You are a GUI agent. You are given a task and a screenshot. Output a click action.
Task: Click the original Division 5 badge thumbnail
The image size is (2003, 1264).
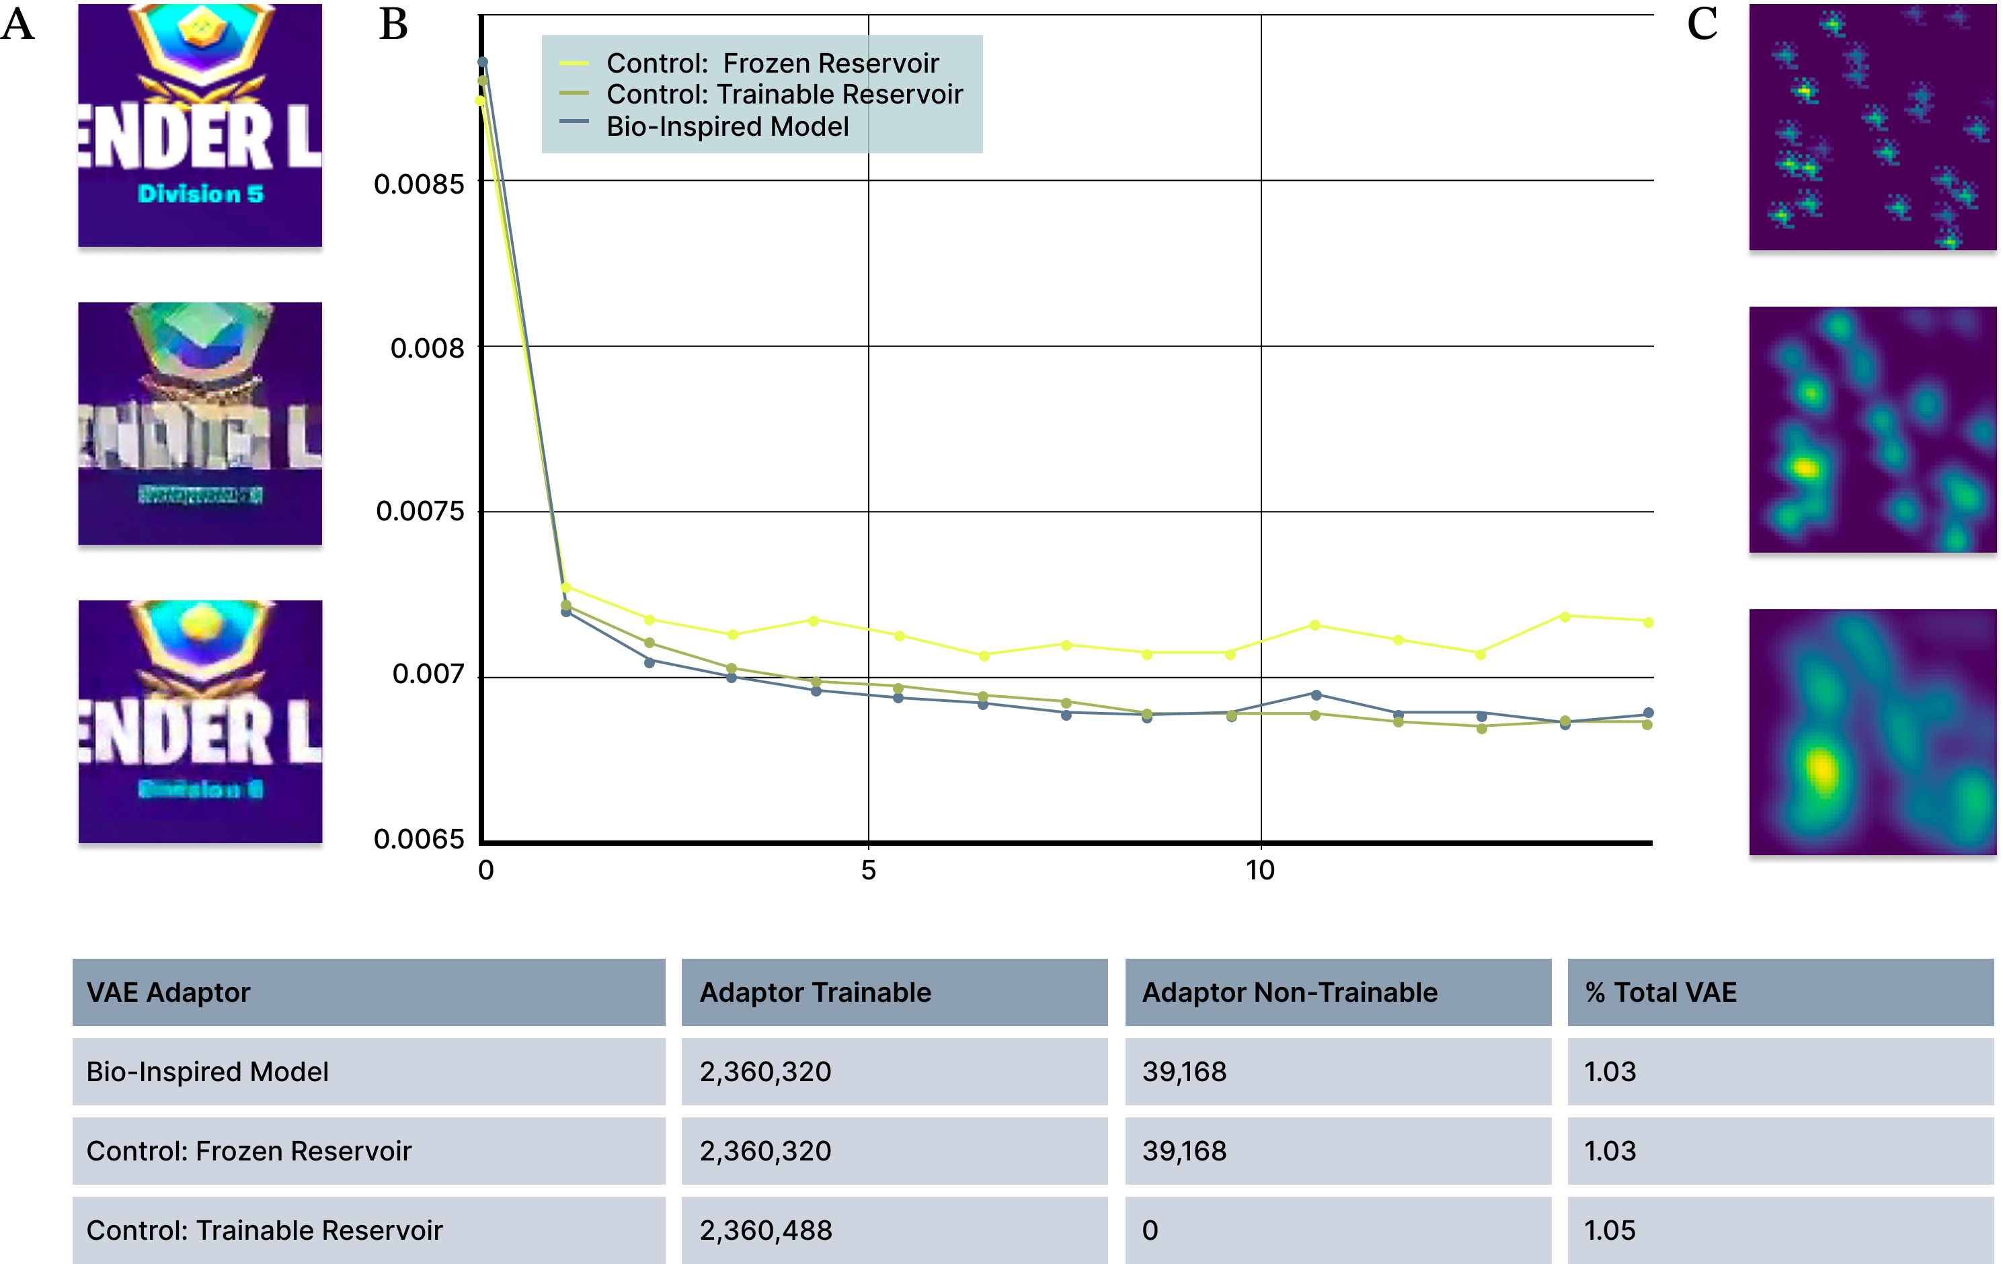200,129
